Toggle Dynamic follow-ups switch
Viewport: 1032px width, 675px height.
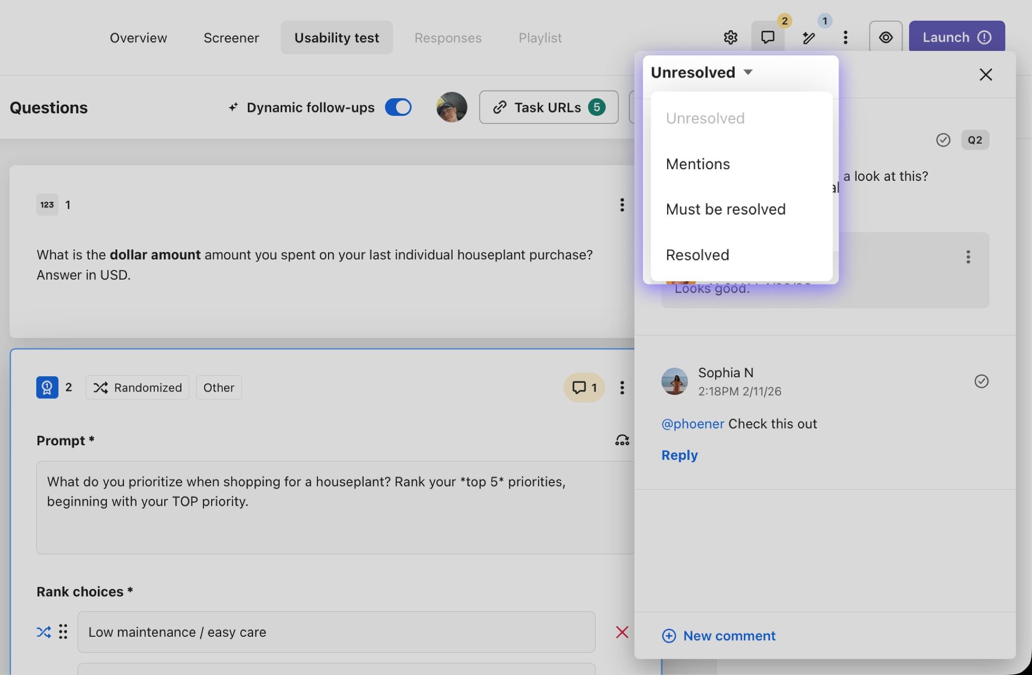[398, 107]
